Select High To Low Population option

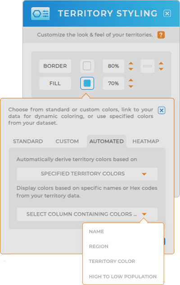tap(123, 276)
